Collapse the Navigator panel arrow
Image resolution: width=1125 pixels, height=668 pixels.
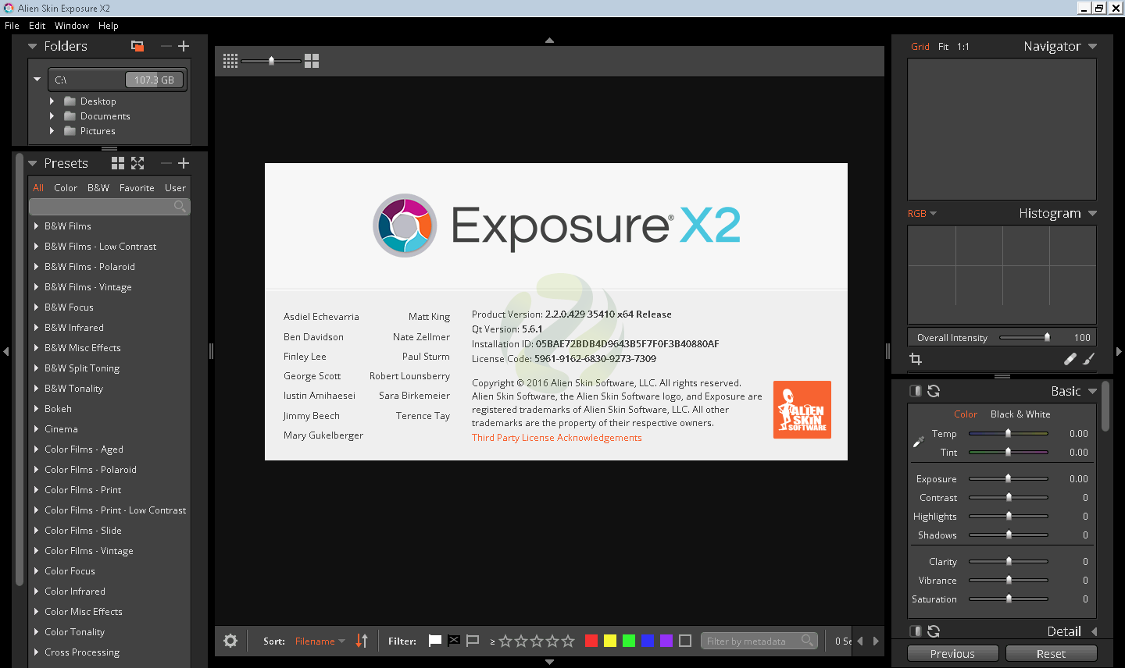click(x=1092, y=46)
